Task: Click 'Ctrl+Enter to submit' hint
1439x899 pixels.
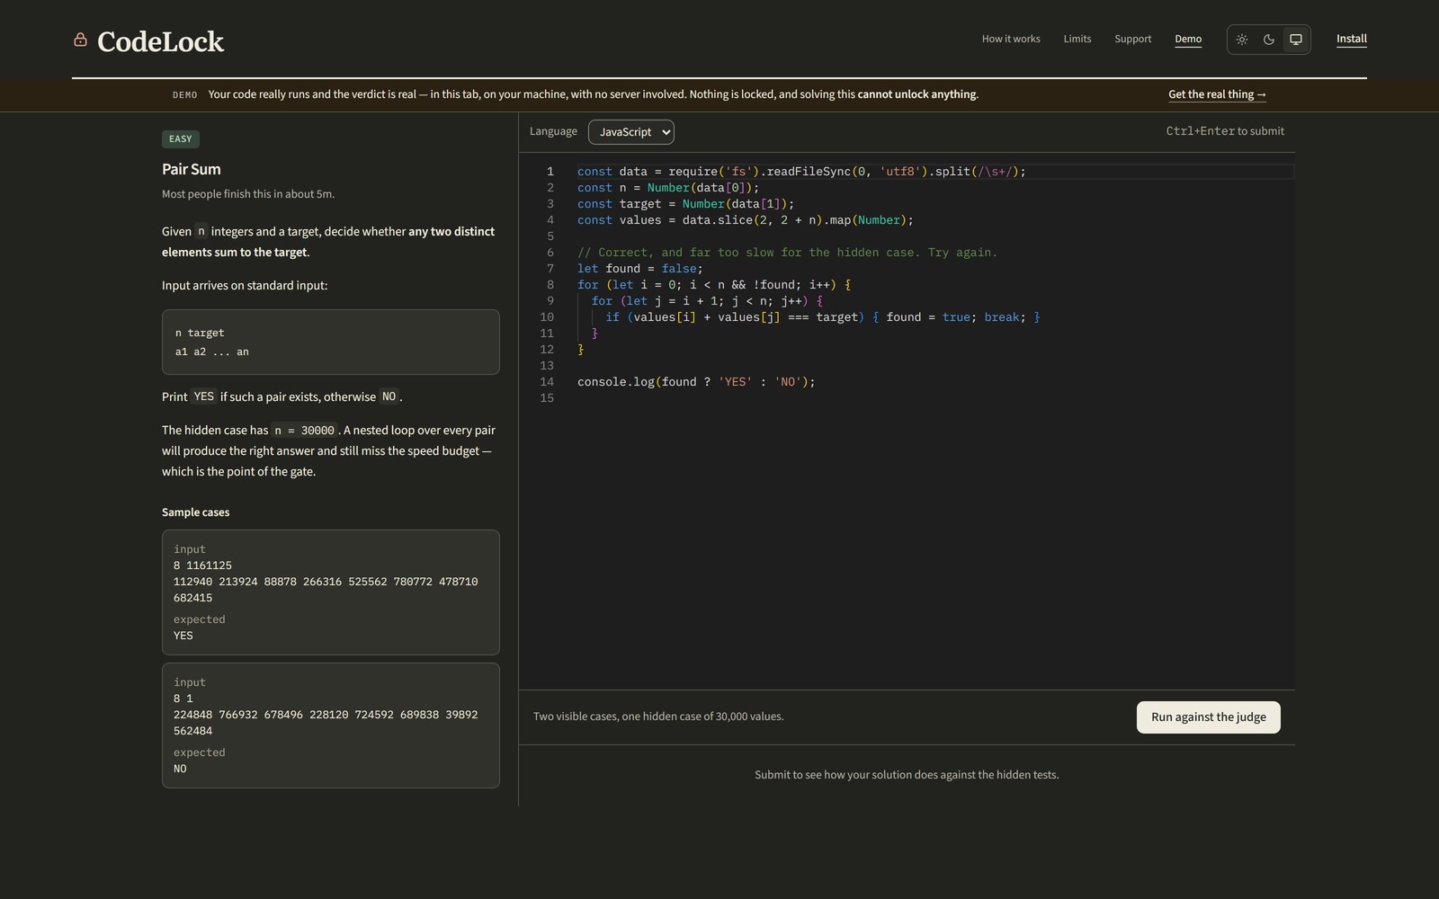Action: [1225, 131]
